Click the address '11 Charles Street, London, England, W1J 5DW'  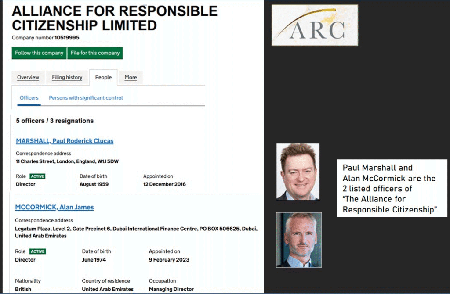tap(67, 161)
